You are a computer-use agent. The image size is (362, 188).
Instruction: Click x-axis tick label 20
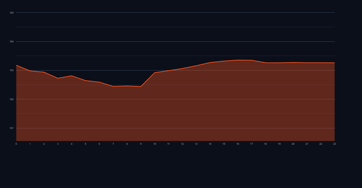pyautogui.click(x=293, y=144)
